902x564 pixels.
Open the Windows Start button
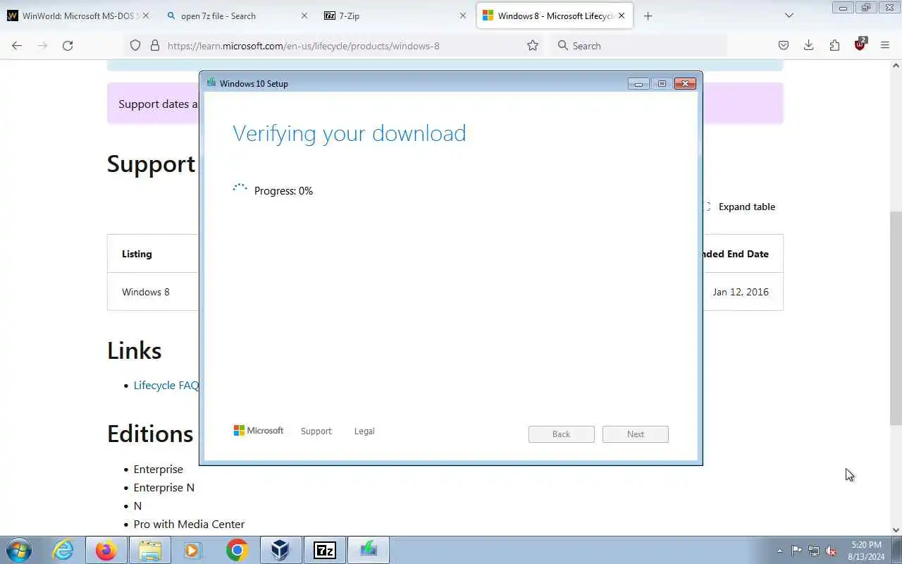(x=19, y=550)
